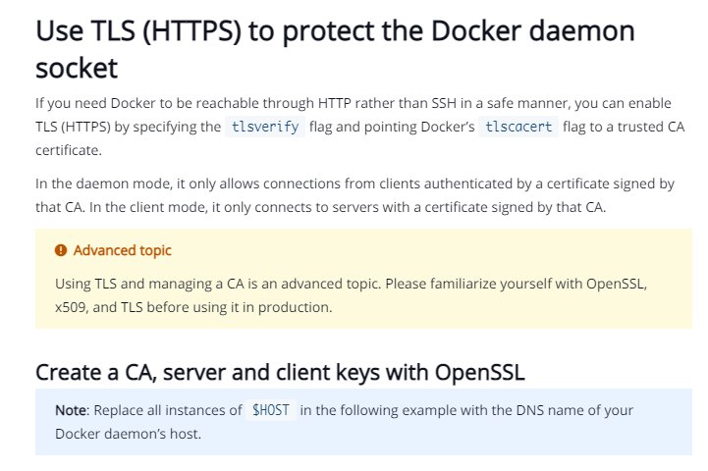Click the text "Docker daemon's host." in the note
708x471 pixels.
[128, 434]
